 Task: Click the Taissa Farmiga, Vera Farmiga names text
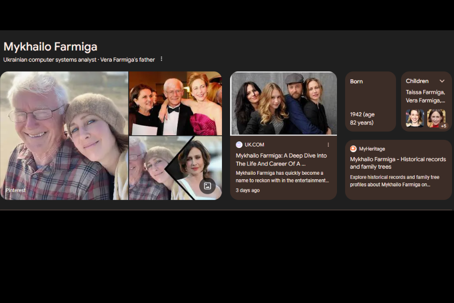tap(425, 96)
